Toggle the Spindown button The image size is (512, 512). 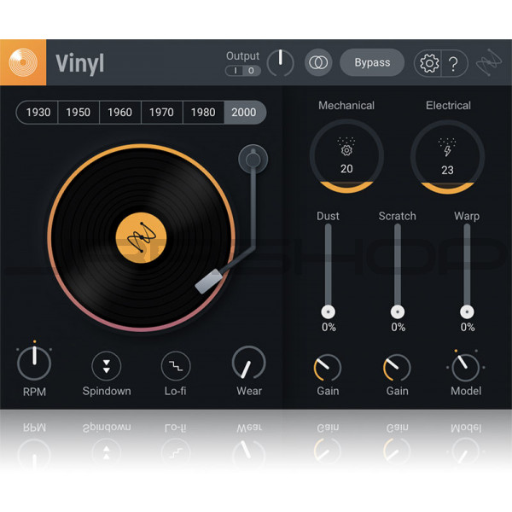107,366
